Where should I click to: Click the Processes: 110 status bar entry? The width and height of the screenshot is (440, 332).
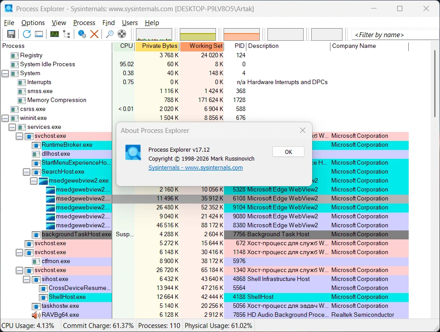tap(159, 326)
